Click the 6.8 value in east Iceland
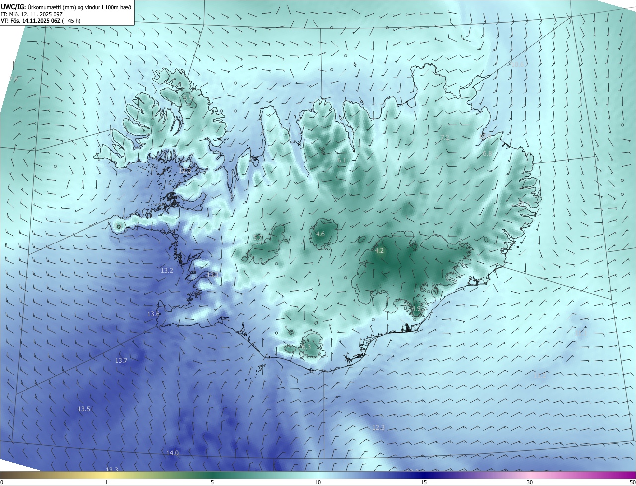 pyautogui.click(x=487, y=154)
